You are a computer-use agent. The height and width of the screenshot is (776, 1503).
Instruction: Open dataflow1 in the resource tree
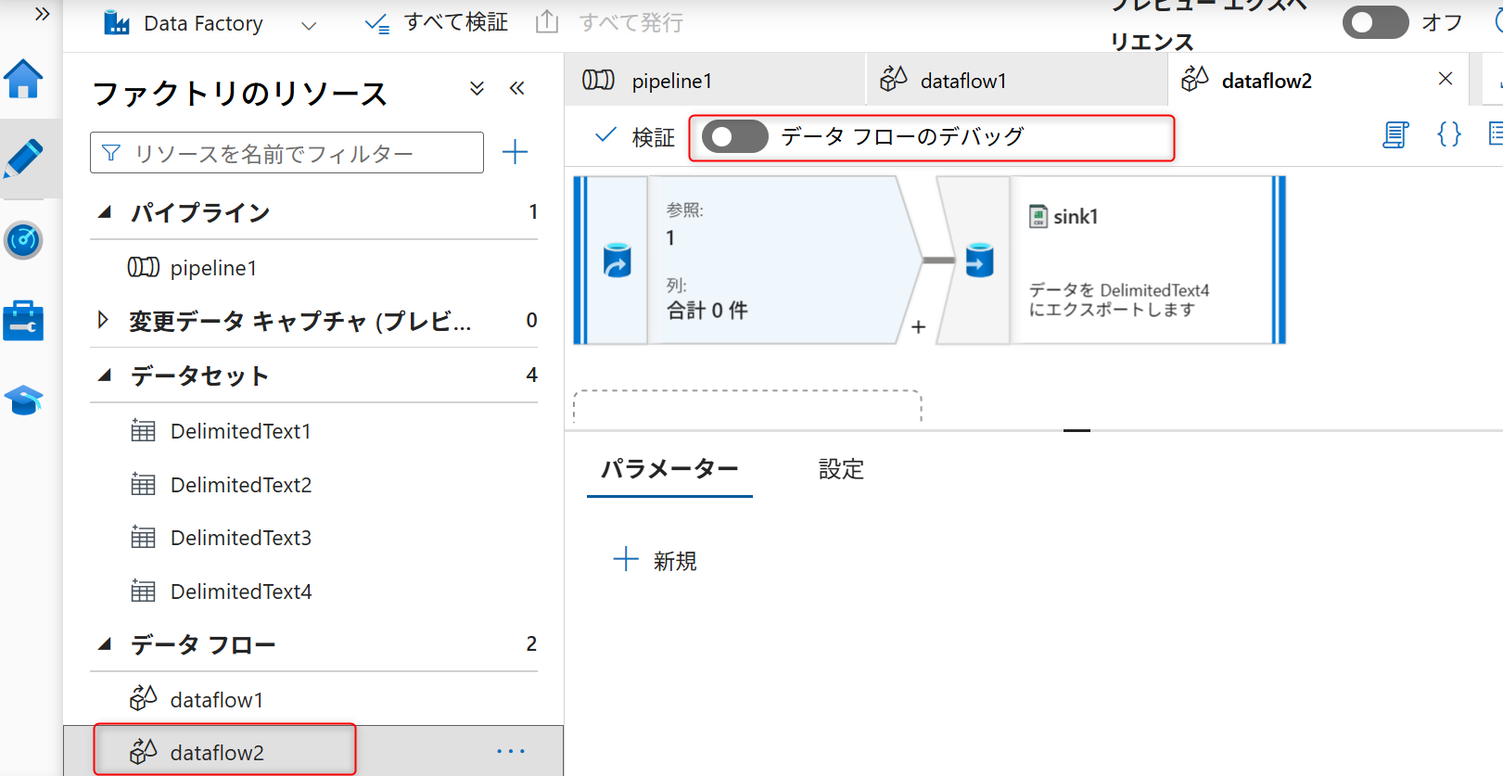tap(217, 700)
